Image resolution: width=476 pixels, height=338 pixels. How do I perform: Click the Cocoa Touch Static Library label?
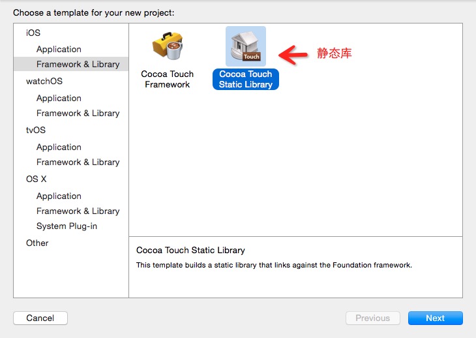tap(246, 79)
